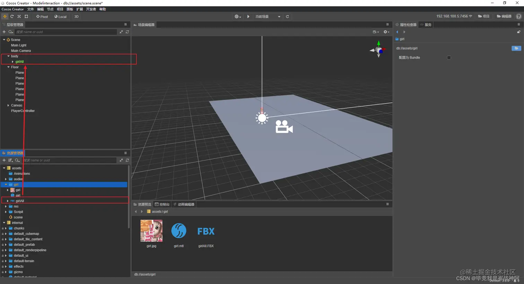Expand the audio folder
This screenshot has height=284, width=524.
(6, 179)
